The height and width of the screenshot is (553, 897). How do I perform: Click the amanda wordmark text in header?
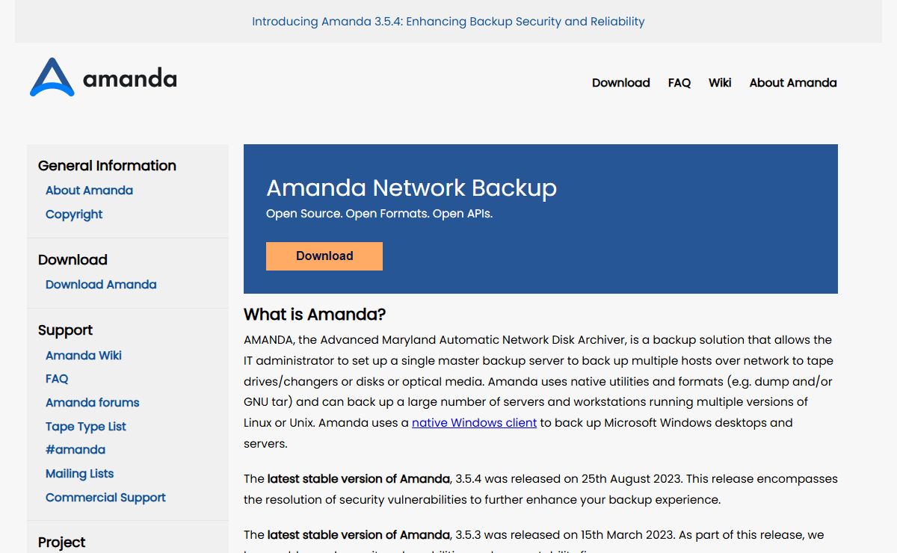(129, 78)
